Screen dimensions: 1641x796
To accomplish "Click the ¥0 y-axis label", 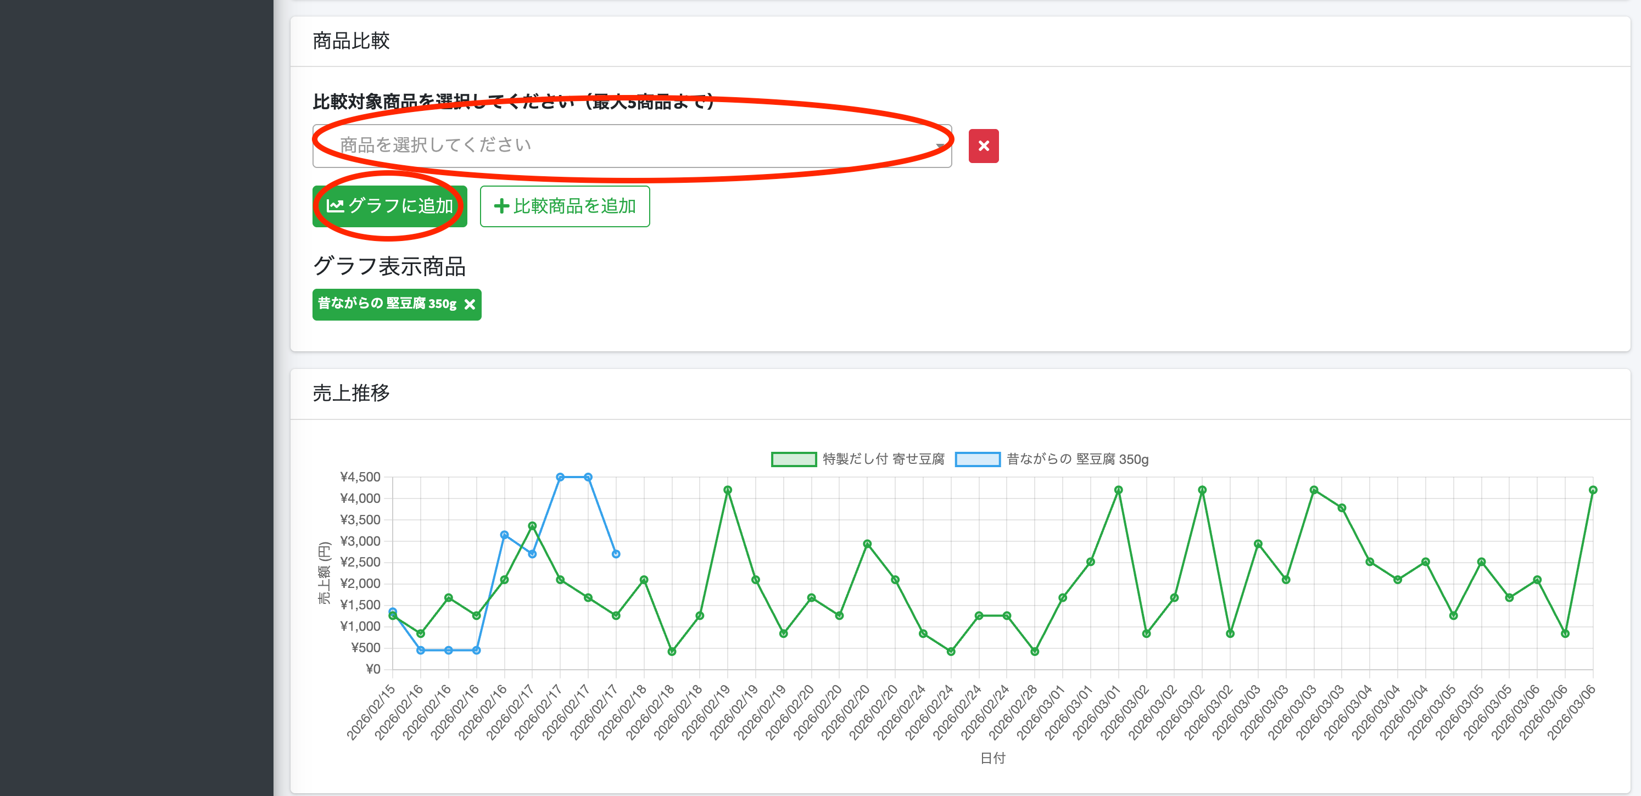I will coord(373,669).
